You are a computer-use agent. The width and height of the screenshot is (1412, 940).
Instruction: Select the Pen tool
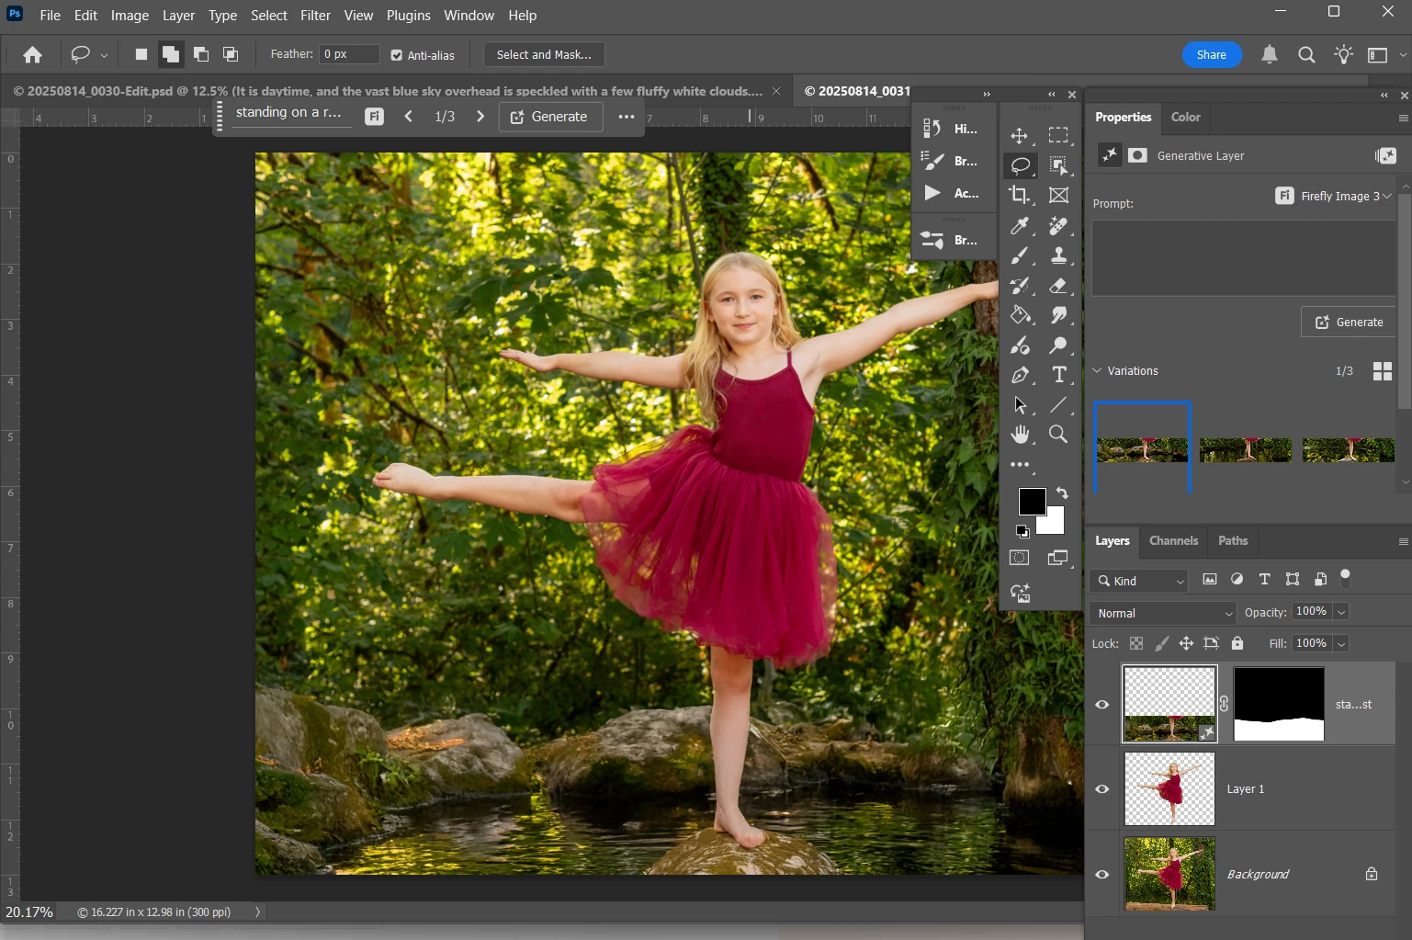[x=1019, y=375]
